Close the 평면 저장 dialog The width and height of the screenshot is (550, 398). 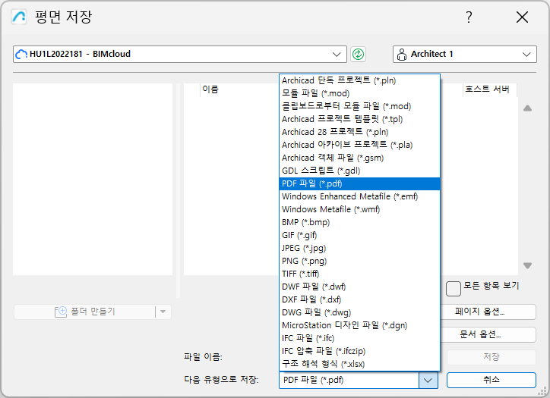click(522, 17)
